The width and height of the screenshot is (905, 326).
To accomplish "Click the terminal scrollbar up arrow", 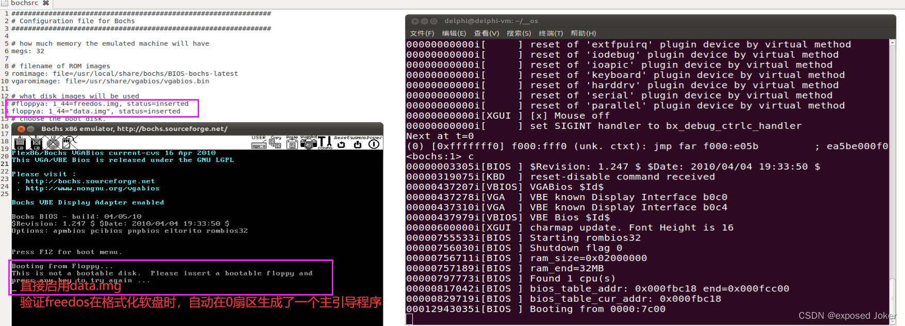I will point(892,43).
